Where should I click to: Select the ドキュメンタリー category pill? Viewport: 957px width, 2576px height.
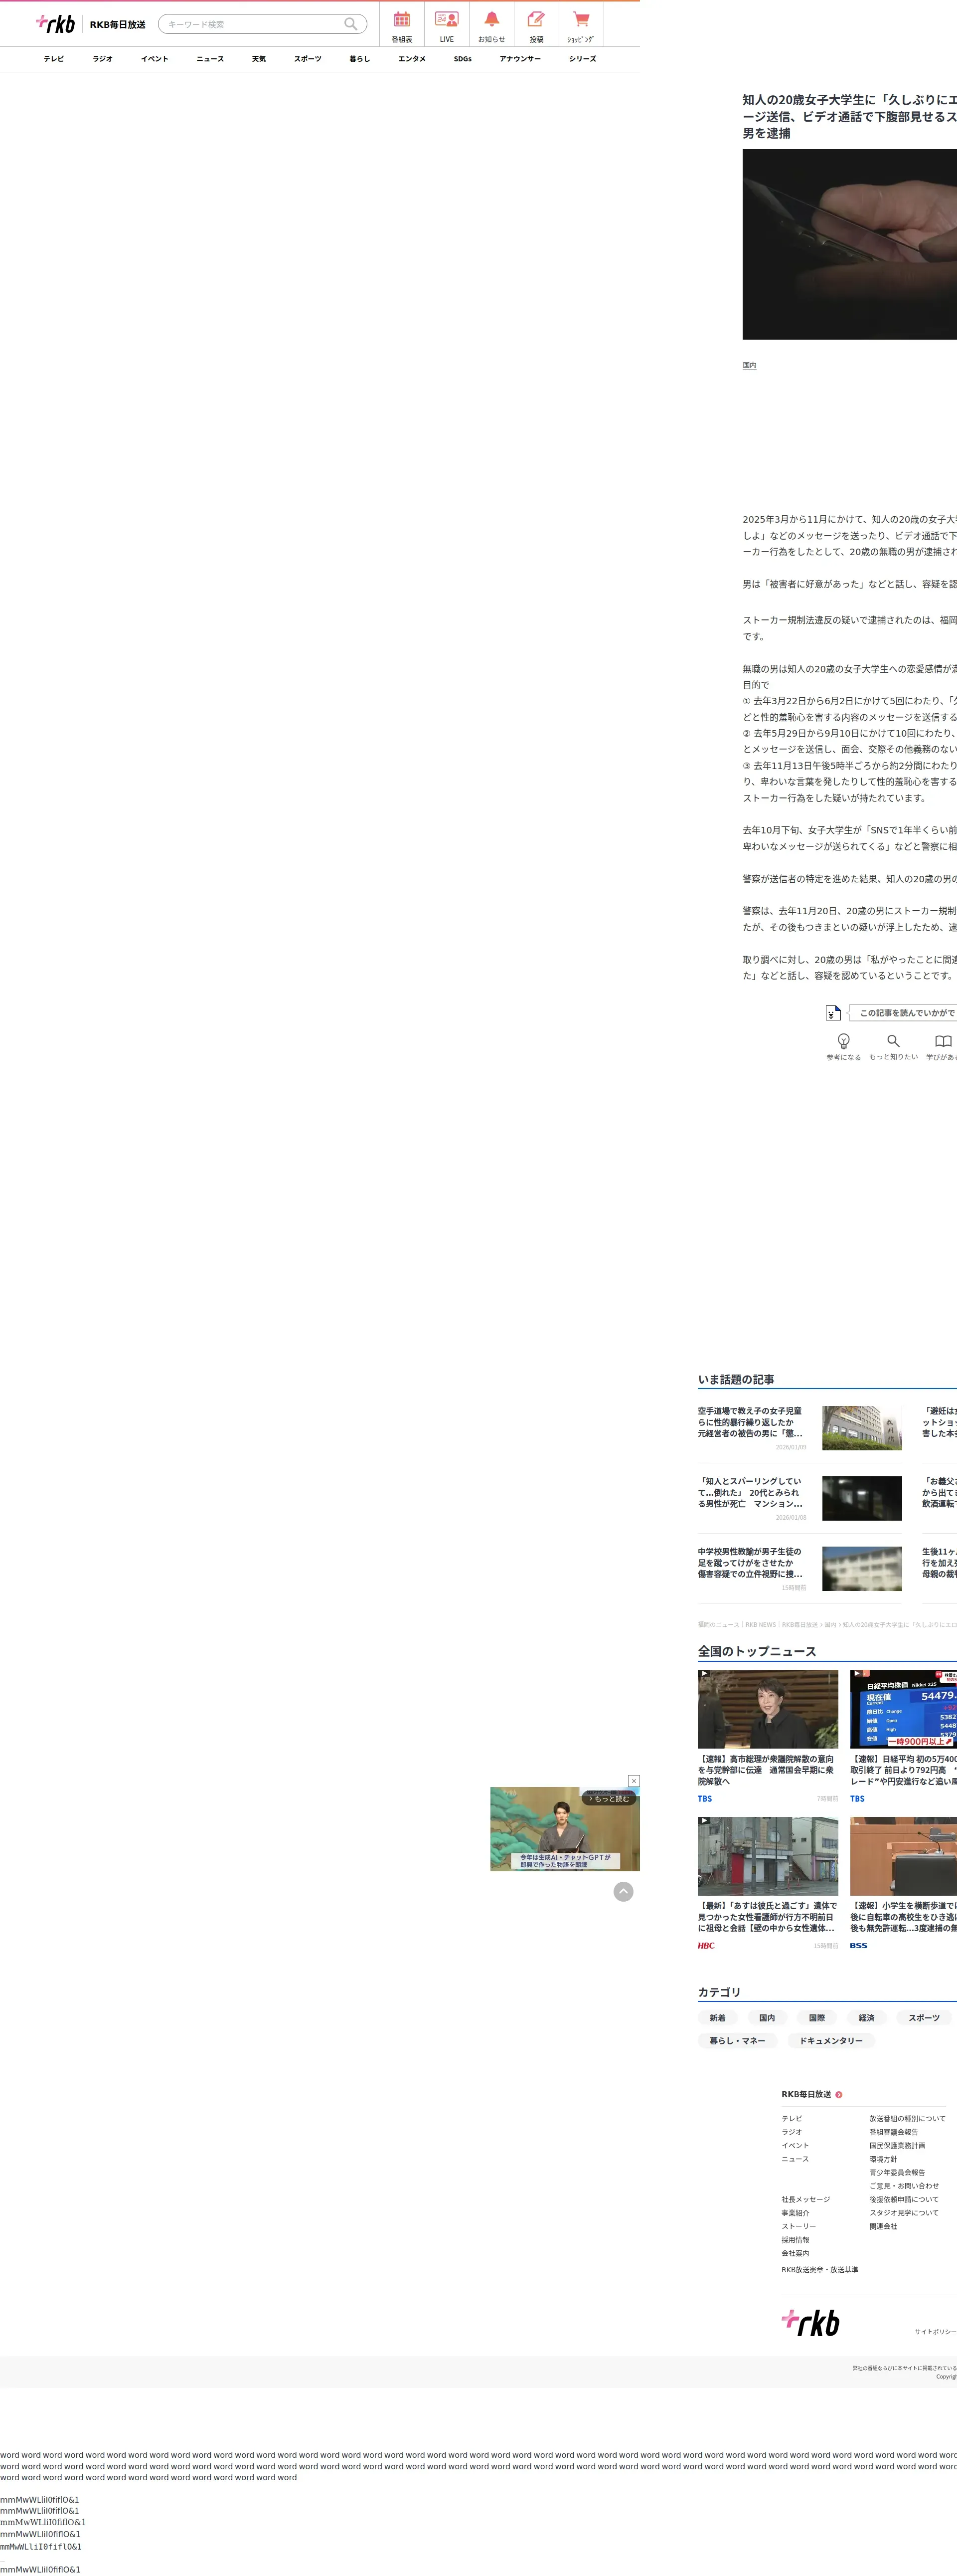click(x=830, y=2041)
